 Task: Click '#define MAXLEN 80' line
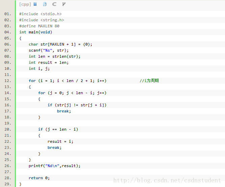click(39, 26)
